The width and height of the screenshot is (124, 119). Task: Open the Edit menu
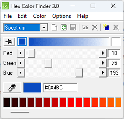[22, 16]
